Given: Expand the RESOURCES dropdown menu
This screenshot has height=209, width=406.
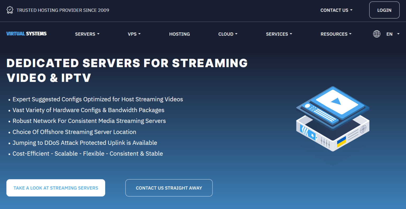Looking at the screenshot, I should (x=336, y=34).
